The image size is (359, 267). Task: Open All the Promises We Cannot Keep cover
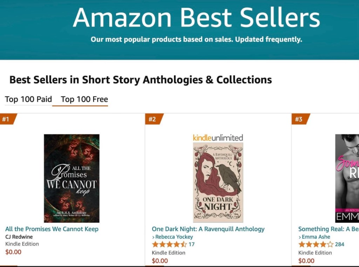72,178
